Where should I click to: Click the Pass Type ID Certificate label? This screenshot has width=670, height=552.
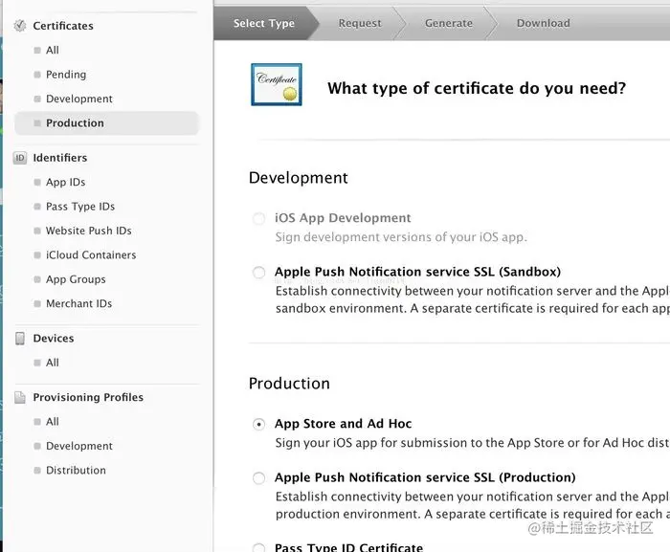[348, 547]
